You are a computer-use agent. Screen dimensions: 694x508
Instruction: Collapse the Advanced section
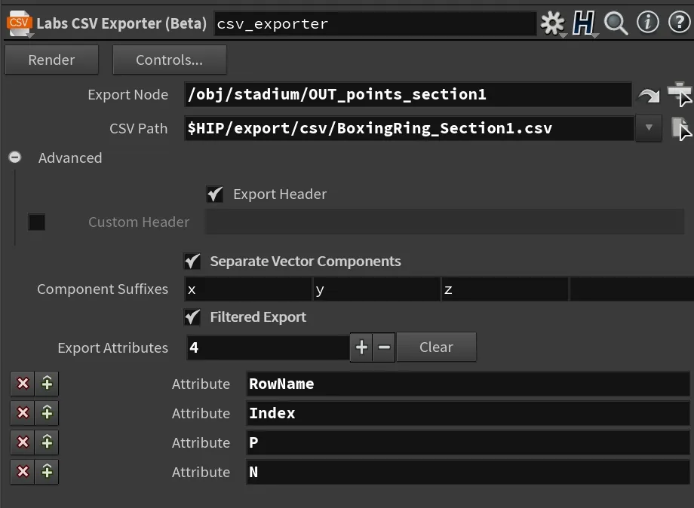pyautogui.click(x=14, y=158)
